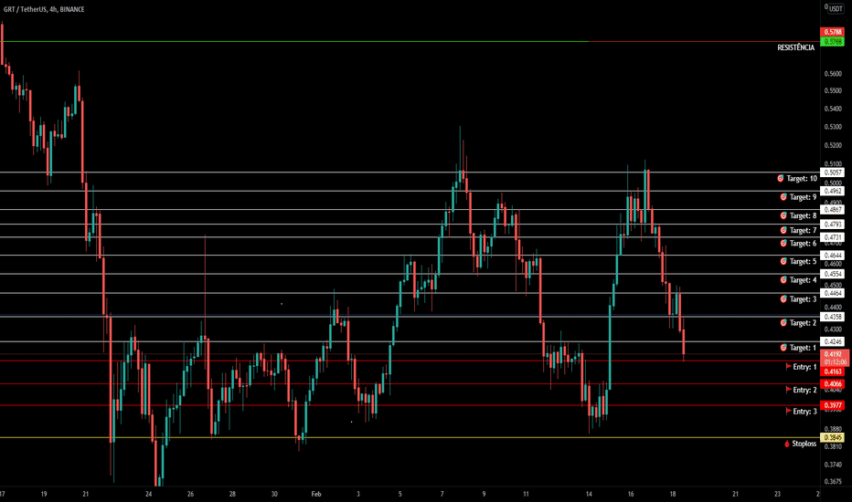
Task: Click the red drop icon beside Stoploss
Action: pyautogui.click(x=787, y=444)
